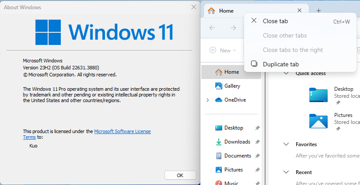Collapse the Recent section
The height and width of the screenshot is (185, 360).
click(x=286, y=172)
